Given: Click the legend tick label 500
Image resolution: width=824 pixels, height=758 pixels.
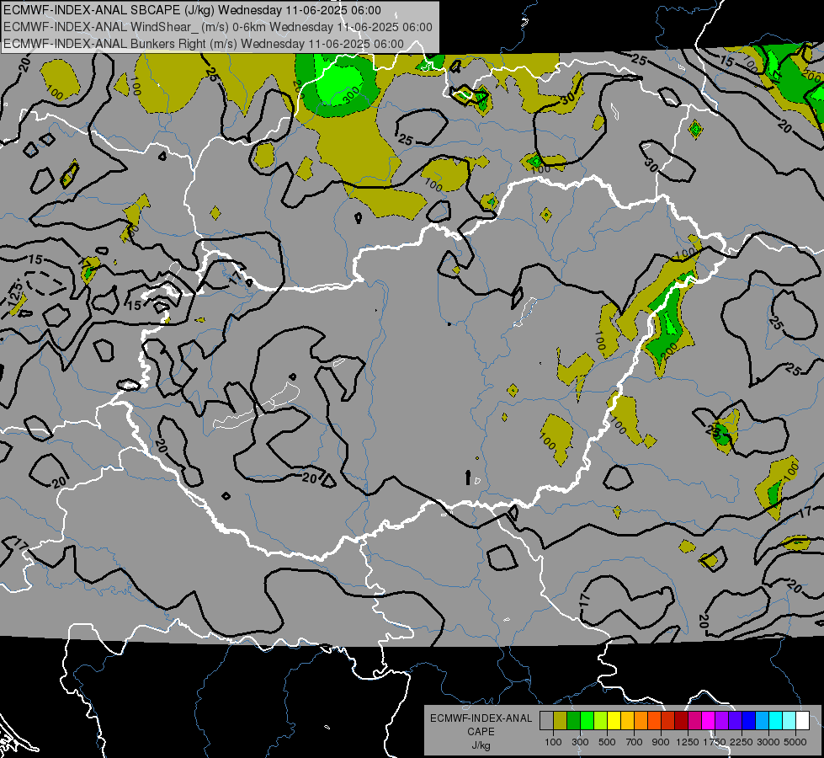Looking at the screenshot, I should tap(607, 742).
